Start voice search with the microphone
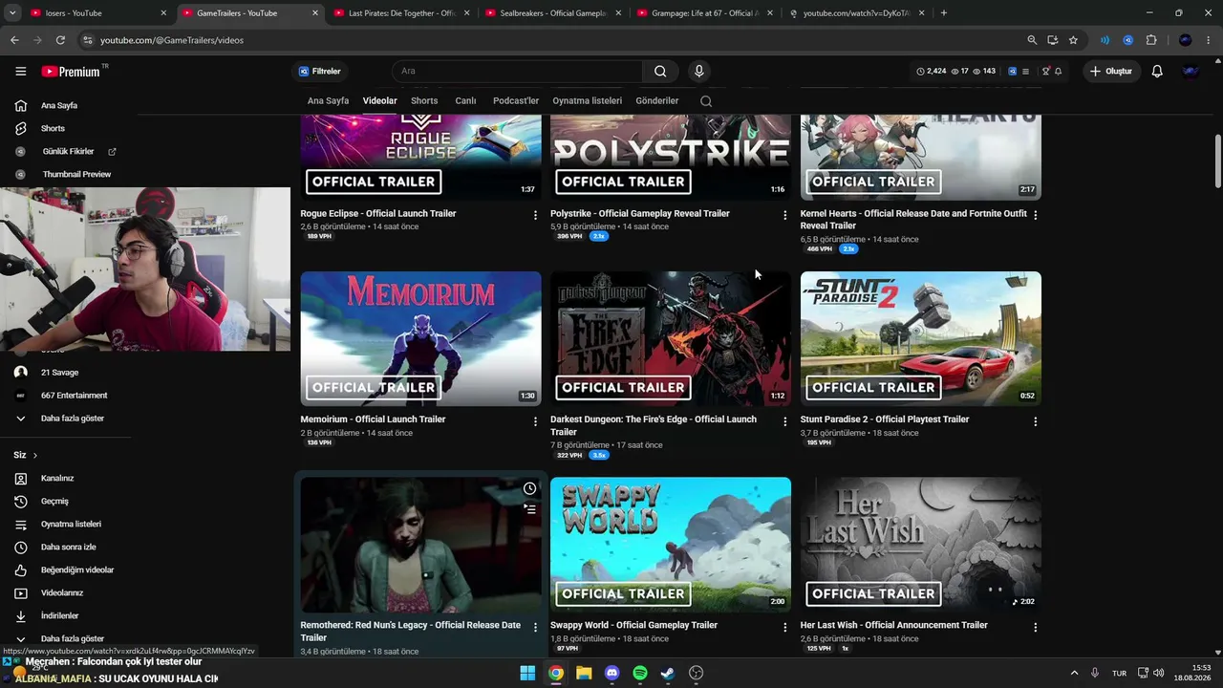This screenshot has width=1223, height=688. 698,72
